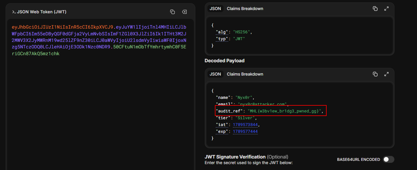Click the "iat" key in payload

point(222,125)
